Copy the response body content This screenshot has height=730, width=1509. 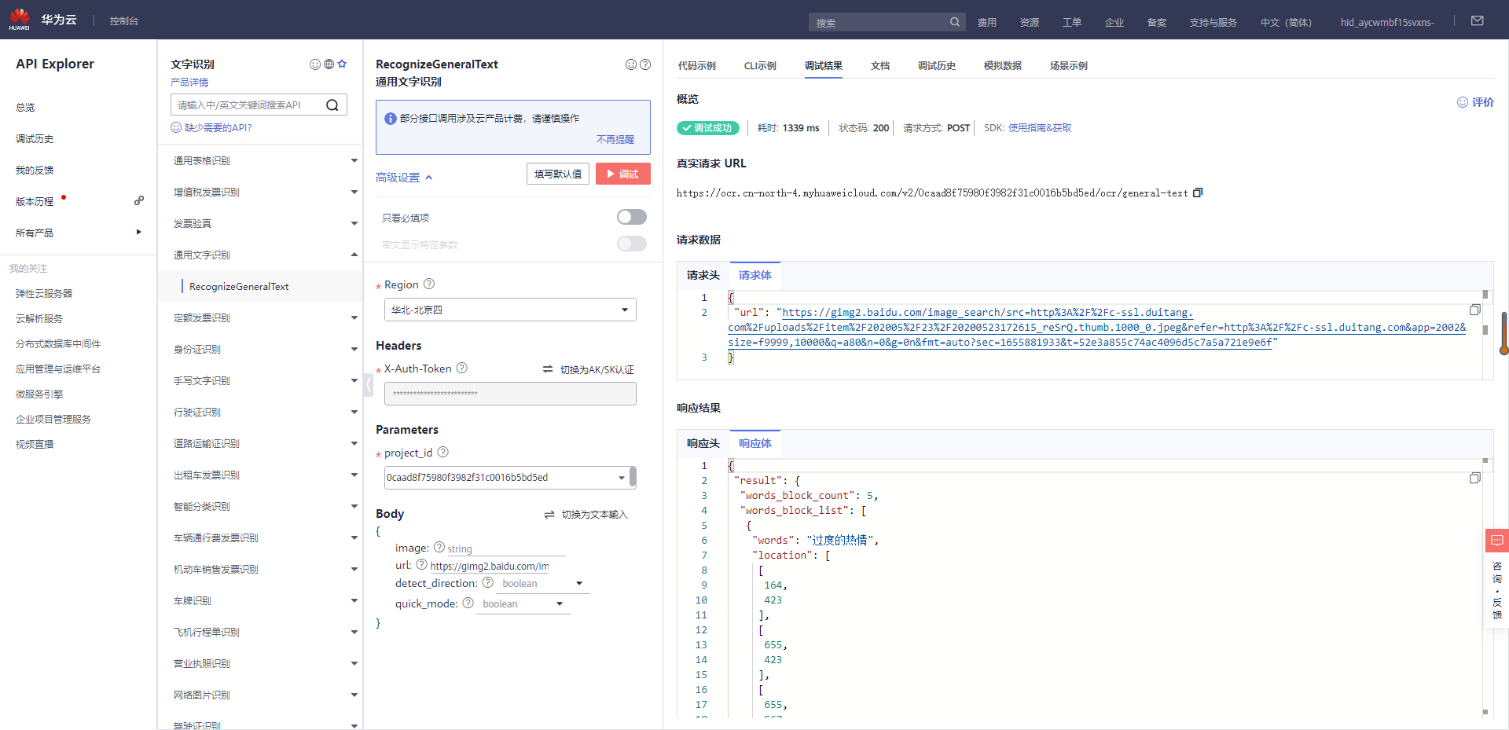[x=1475, y=478]
